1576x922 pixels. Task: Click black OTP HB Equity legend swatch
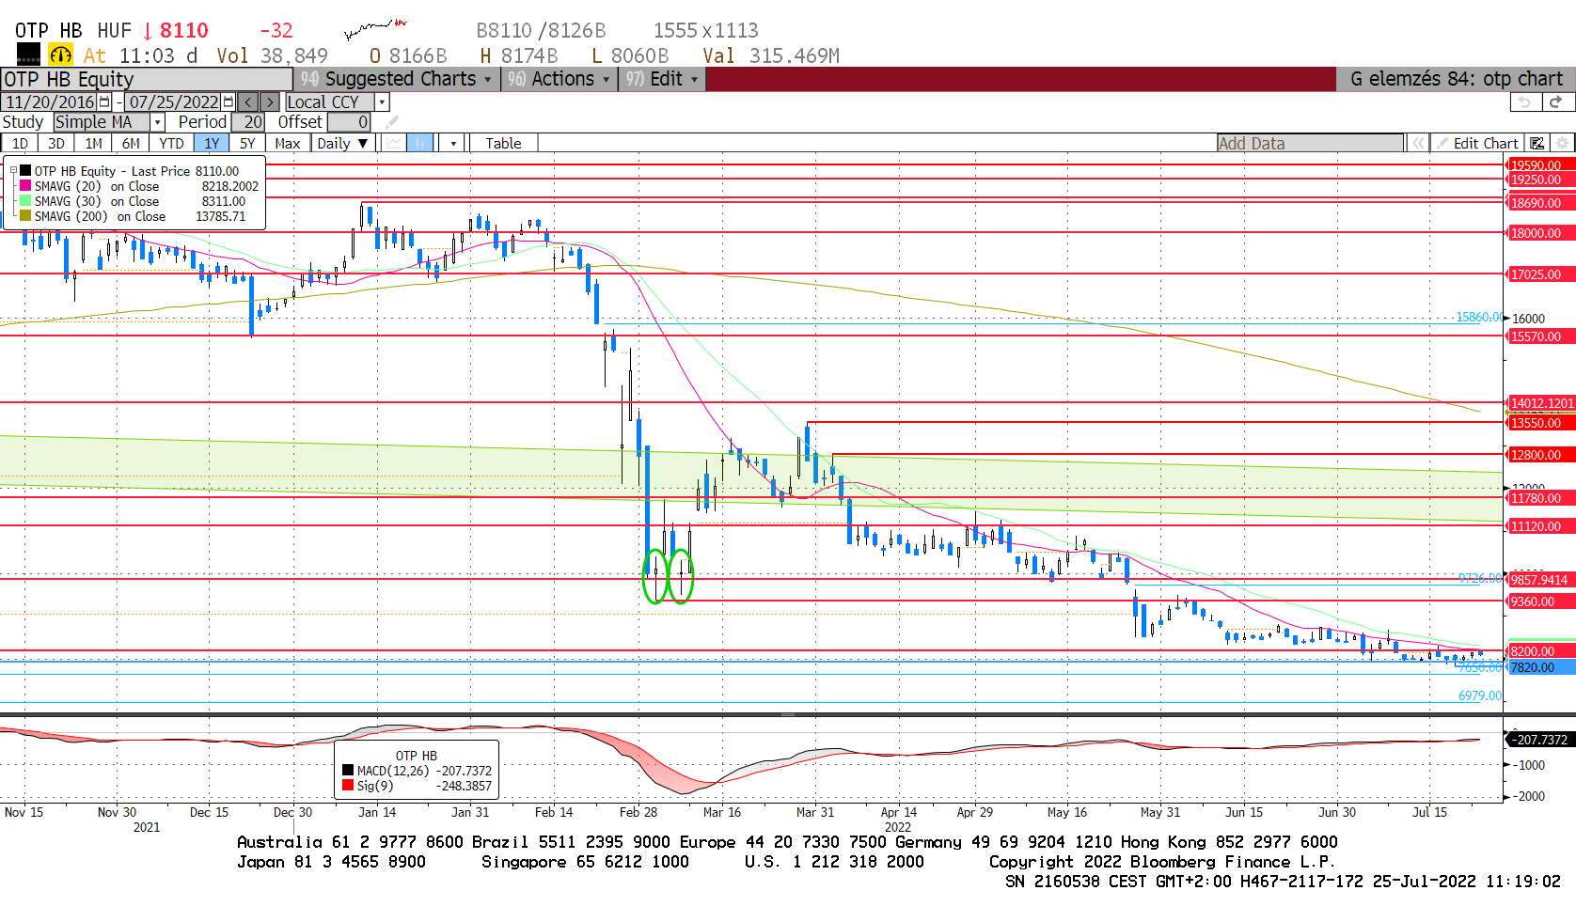pyautogui.click(x=25, y=171)
